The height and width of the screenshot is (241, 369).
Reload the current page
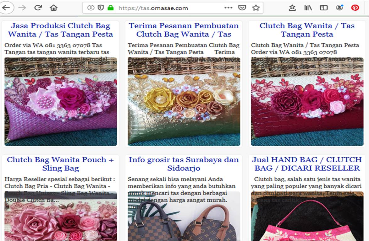coord(38,8)
